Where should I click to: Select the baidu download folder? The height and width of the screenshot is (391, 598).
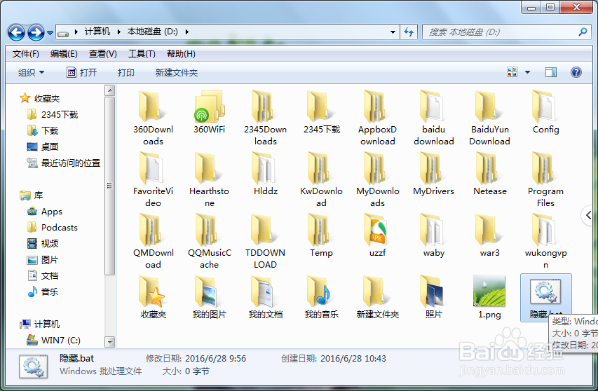coord(434,118)
